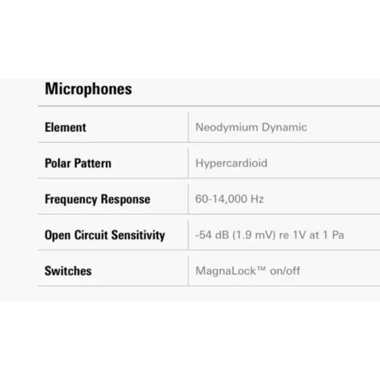Click the -54 dB sensitivity value
This screenshot has width=380, height=380.
(270, 235)
